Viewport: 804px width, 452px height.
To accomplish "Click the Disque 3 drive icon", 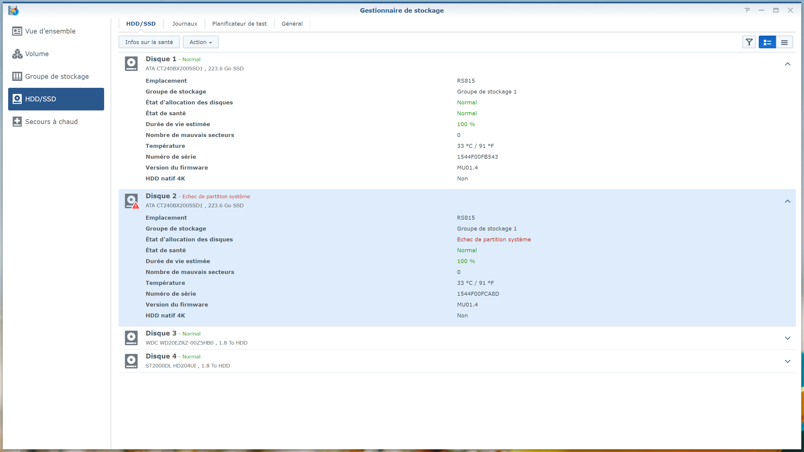I will (x=131, y=338).
